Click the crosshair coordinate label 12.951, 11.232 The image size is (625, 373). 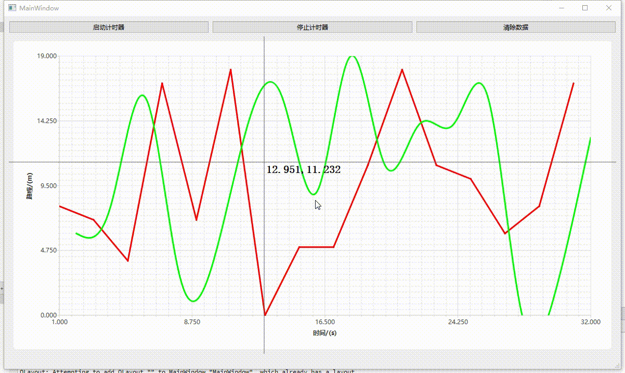point(304,169)
